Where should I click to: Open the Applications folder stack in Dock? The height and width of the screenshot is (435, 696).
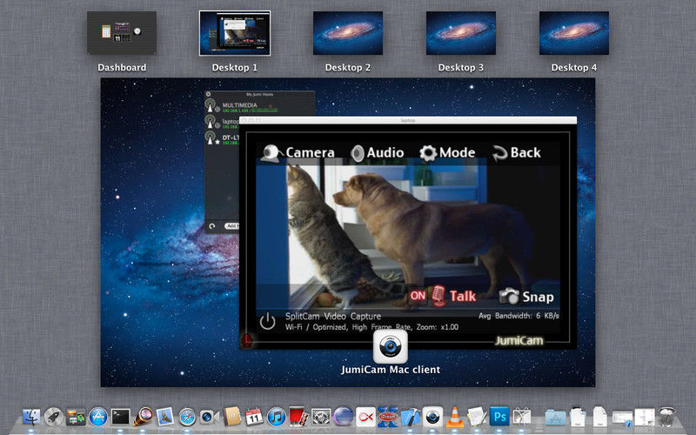pos(555,418)
